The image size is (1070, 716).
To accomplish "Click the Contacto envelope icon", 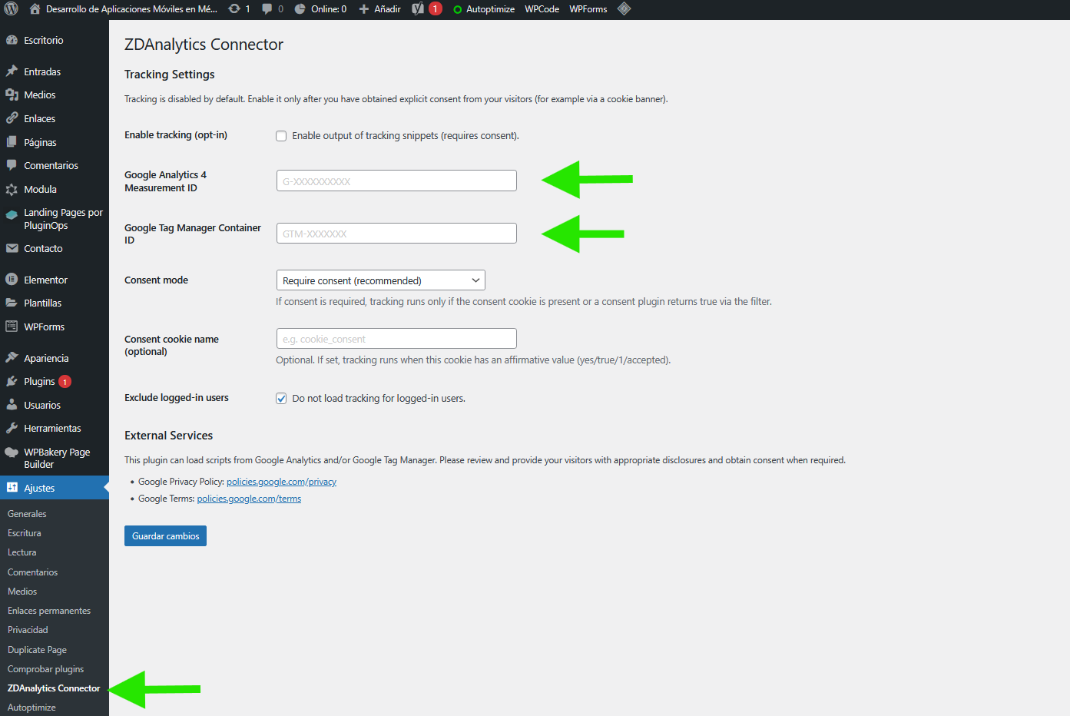I will click(12, 248).
